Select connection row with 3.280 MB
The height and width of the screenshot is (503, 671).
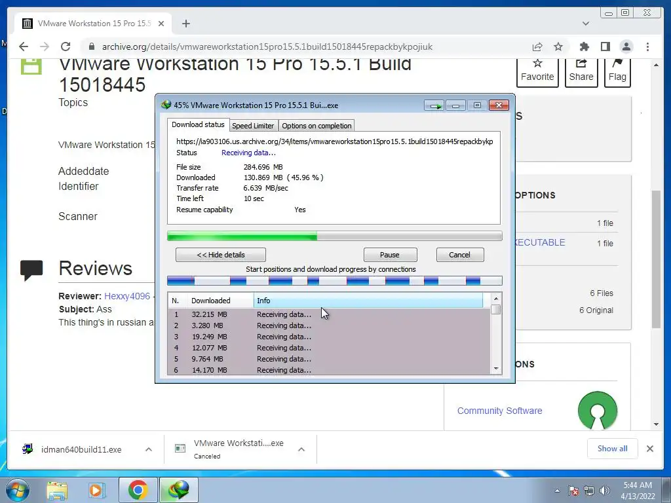[x=329, y=326]
